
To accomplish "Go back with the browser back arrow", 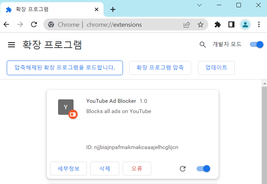I will (6, 24).
